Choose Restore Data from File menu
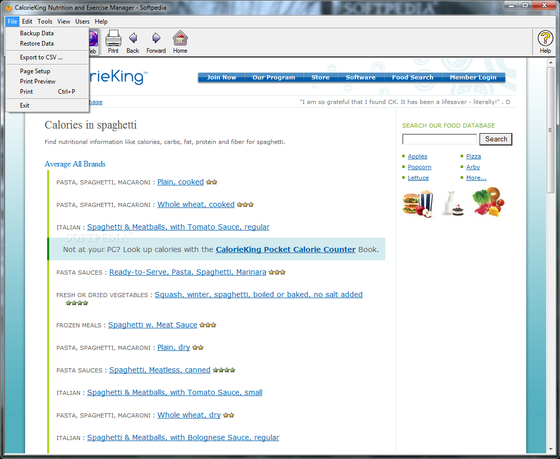This screenshot has height=459, width=560. pos(47,44)
